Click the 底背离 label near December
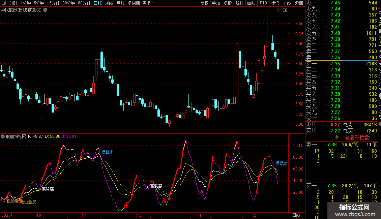This screenshot has height=219, width=381. click(x=156, y=186)
